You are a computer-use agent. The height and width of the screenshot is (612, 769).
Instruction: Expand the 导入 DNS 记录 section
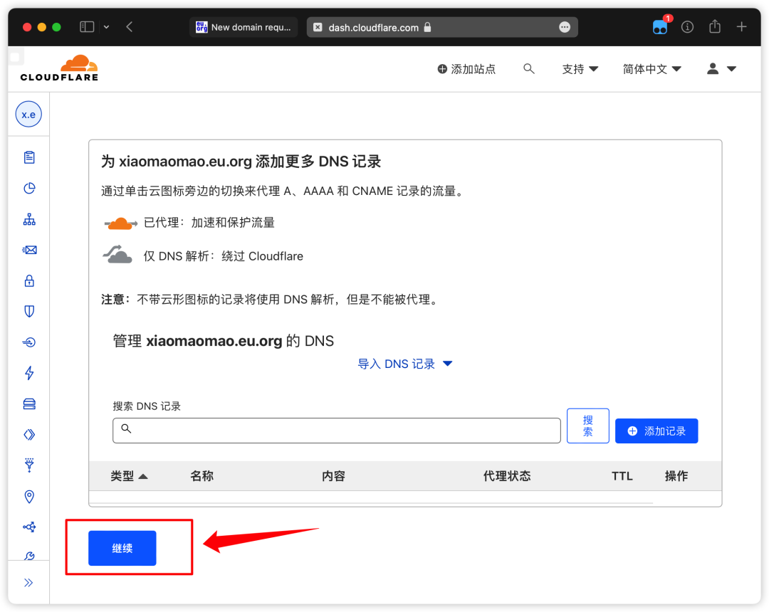[x=405, y=364]
